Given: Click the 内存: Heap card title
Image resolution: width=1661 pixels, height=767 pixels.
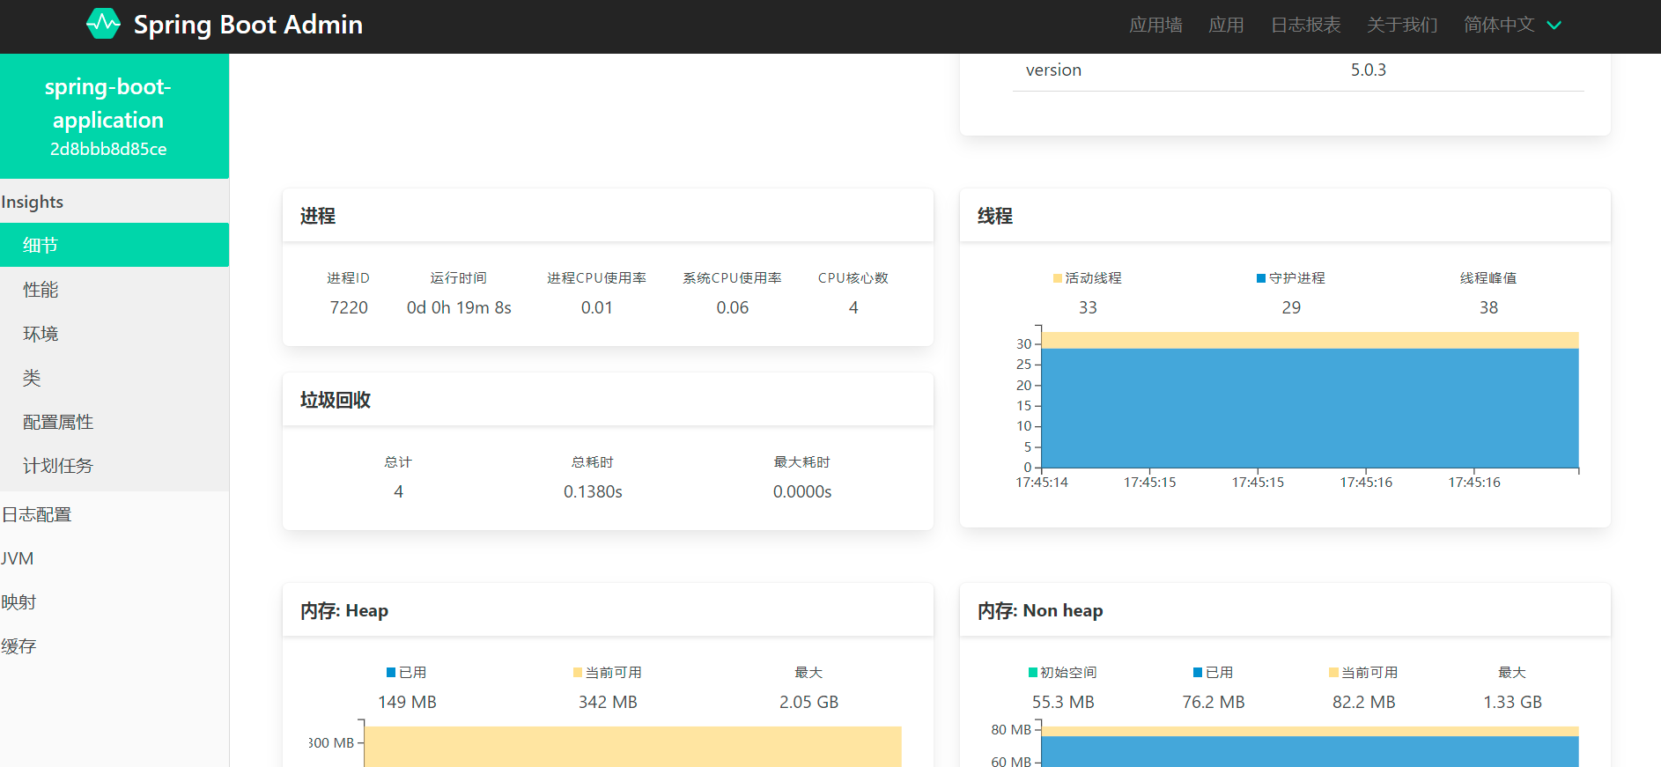Looking at the screenshot, I should [344, 610].
